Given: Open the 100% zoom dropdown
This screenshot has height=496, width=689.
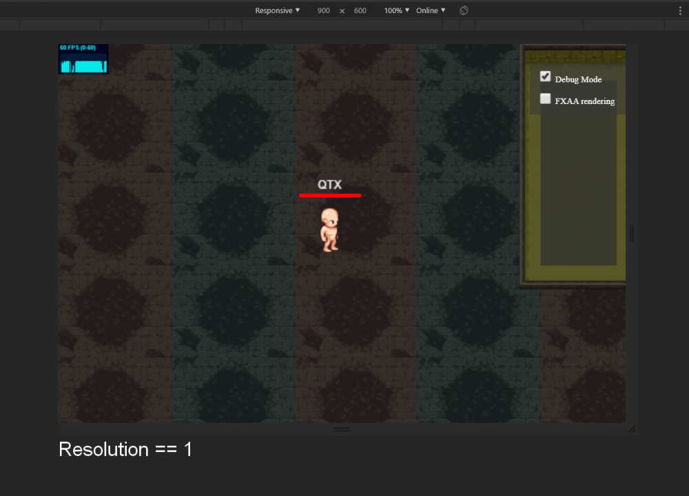Looking at the screenshot, I should point(397,10).
